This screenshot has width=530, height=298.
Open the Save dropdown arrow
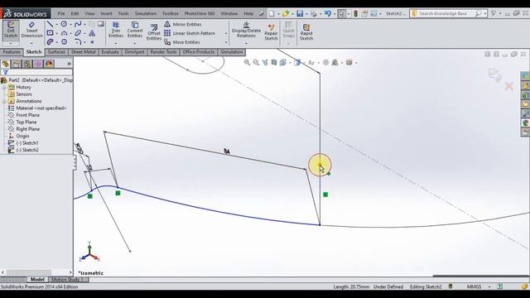click(x=306, y=14)
